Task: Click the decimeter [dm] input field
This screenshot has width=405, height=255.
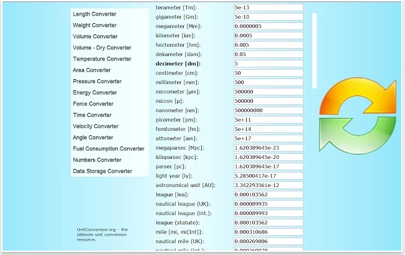Action: coord(267,64)
